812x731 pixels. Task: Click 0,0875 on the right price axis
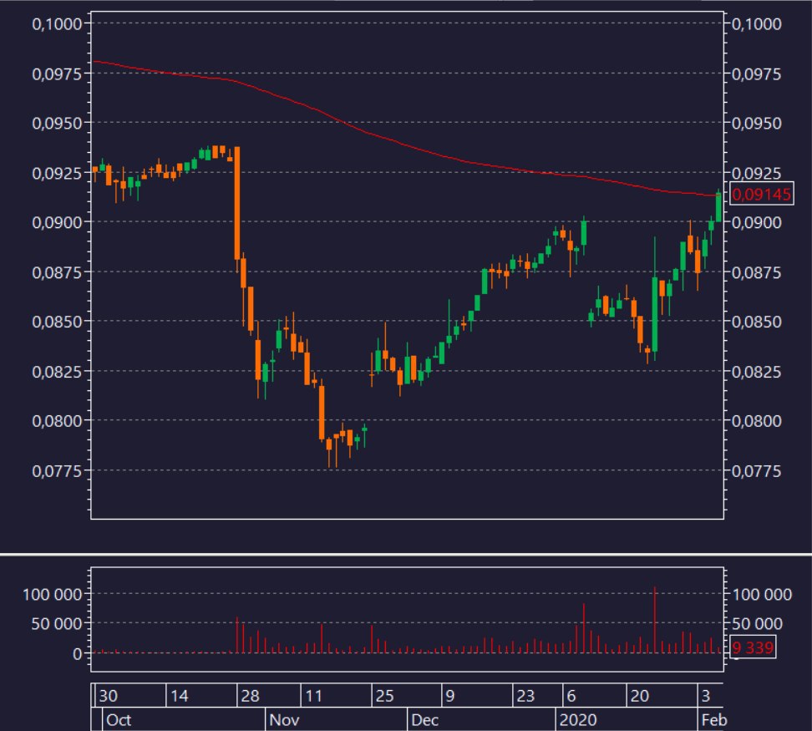pos(756,272)
